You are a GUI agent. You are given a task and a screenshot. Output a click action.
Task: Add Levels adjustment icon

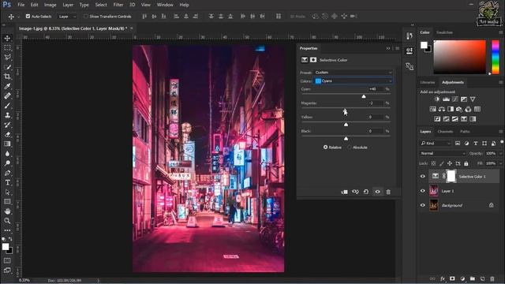tap(446, 99)
